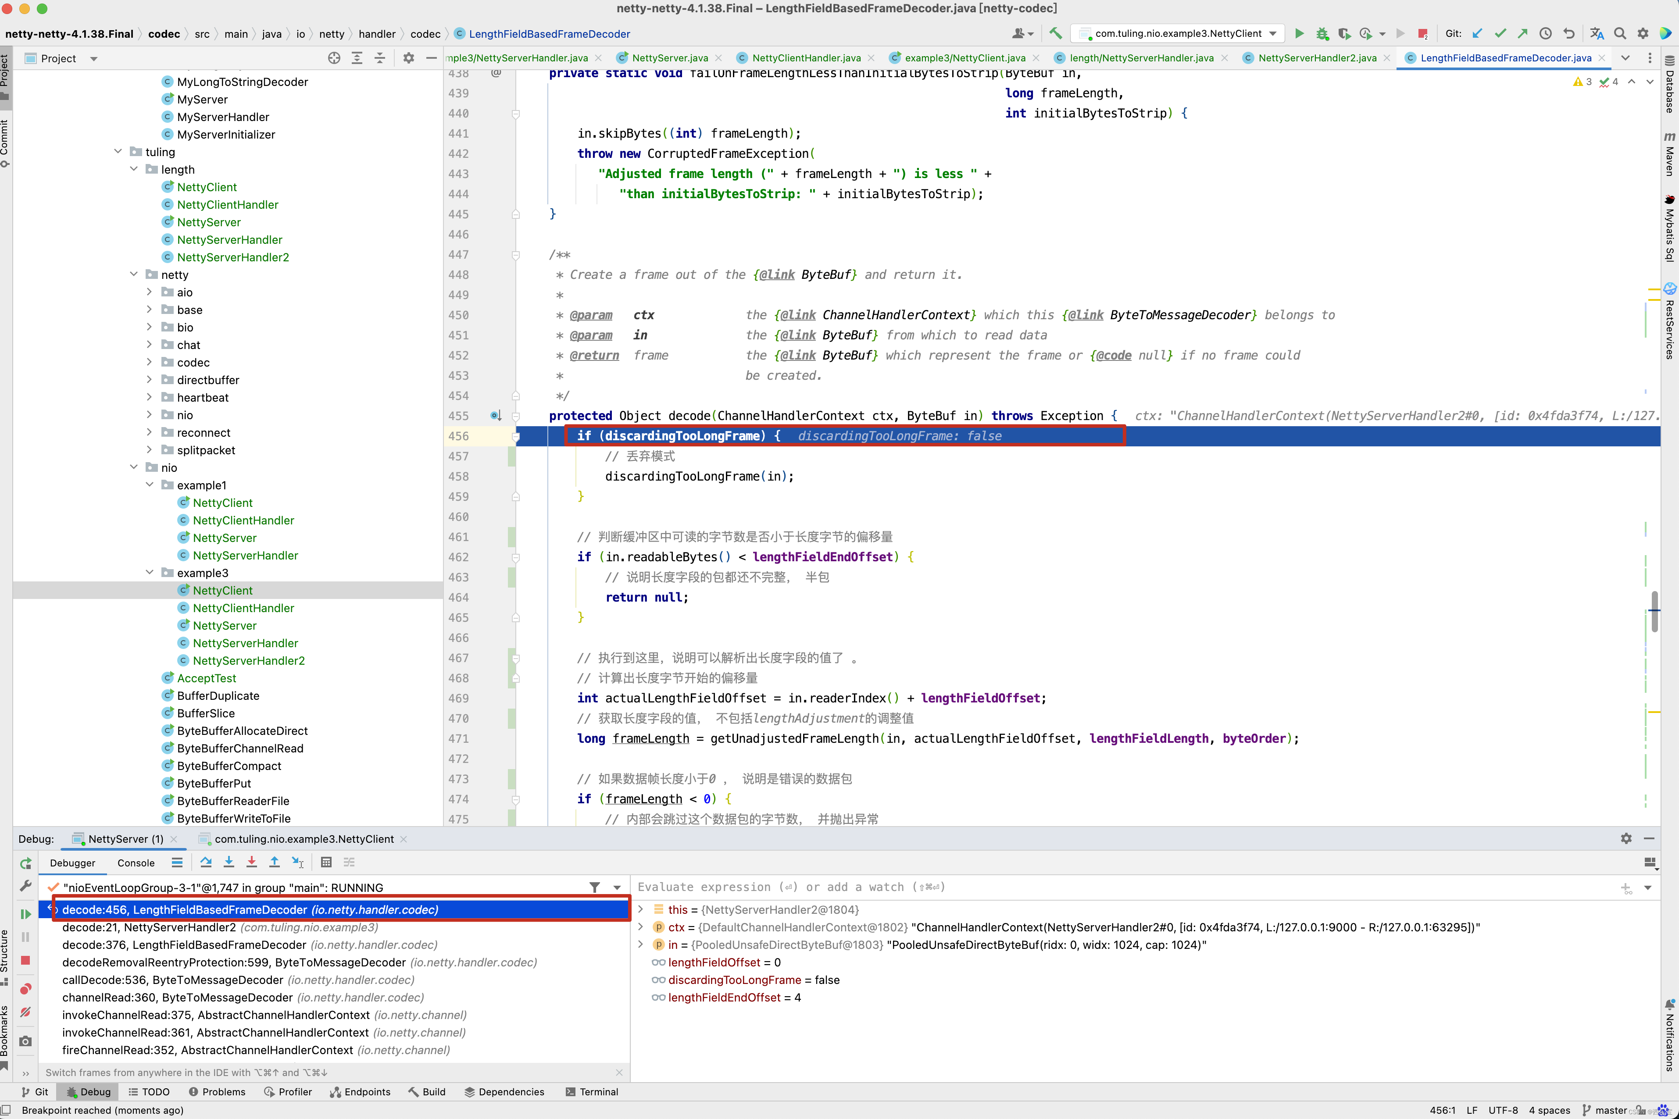Viewport: 1679px width, 1119px height.
Task: Toggle the breakpoint on line 456
Action: tap(496, 435)
